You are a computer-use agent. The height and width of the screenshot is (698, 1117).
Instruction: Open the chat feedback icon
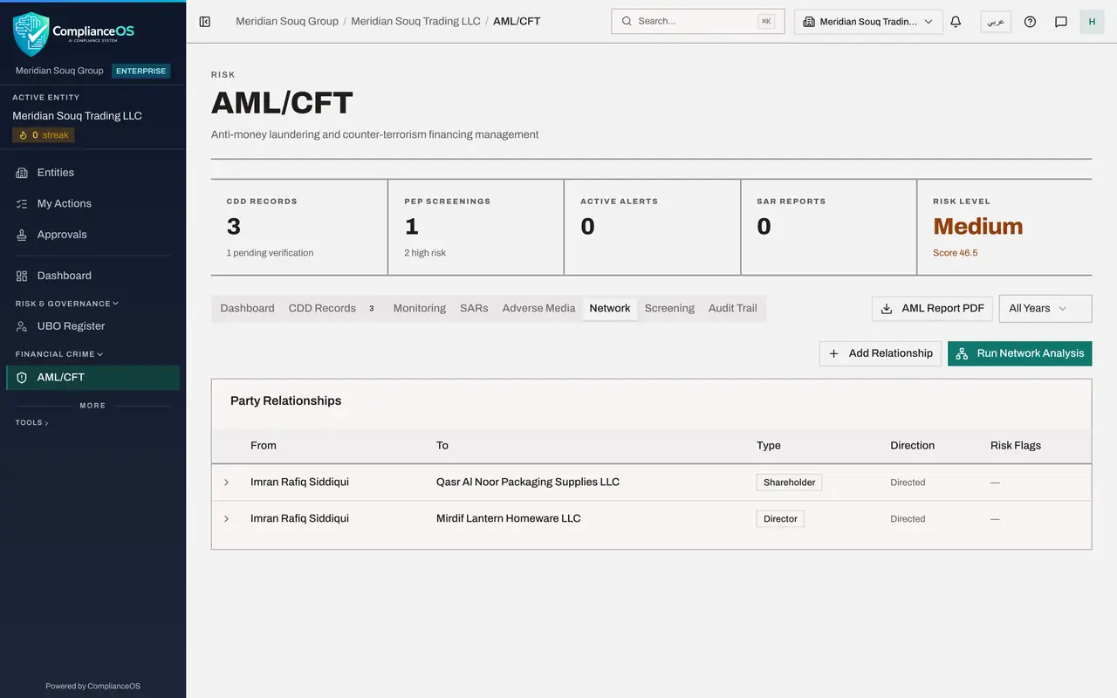click(1061, 21)
